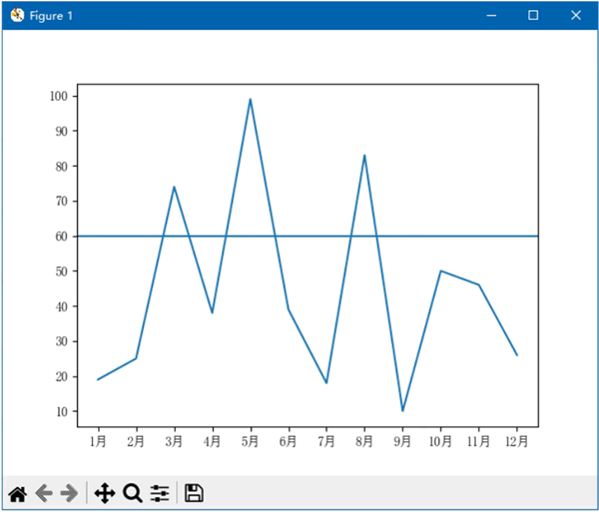Click the y-axis label 60
Viewport: 599px width, 512px height.
click(x=62, y=237)
